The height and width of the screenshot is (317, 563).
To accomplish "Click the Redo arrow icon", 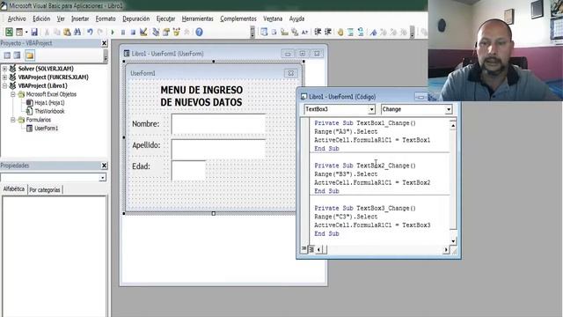I will pyautogui.click(x=100, y=32).
